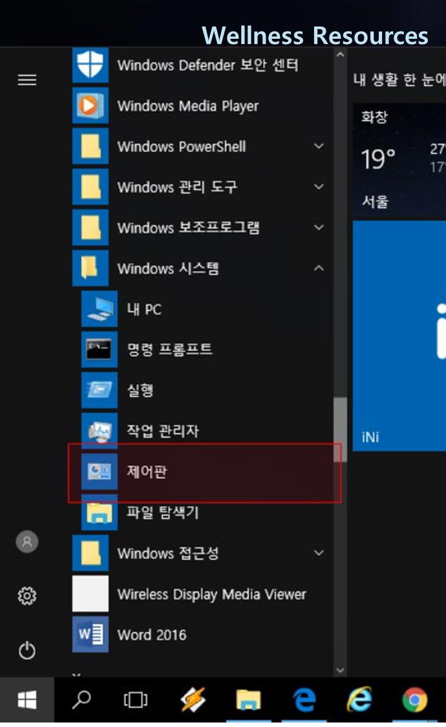
Task: Click the Windows 시스템 folder icon
Action: tap(90, 268)
